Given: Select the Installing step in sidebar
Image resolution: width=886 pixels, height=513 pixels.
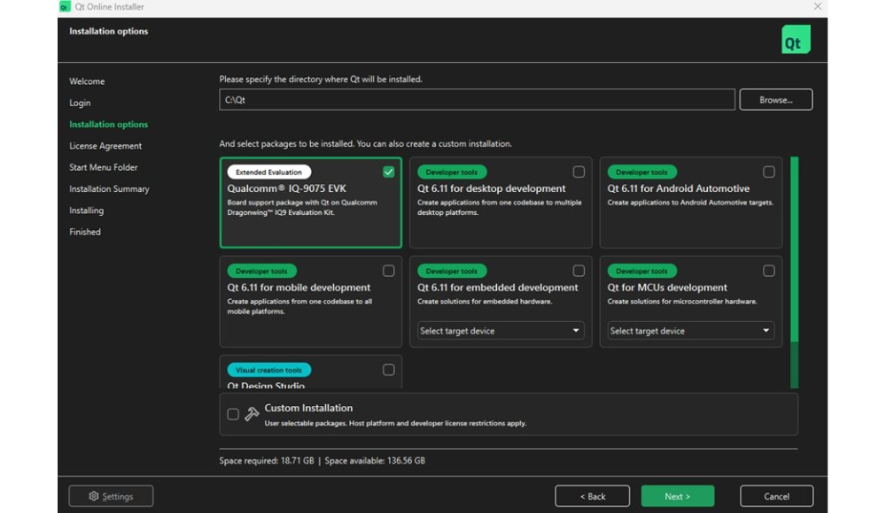Looking at the screenshot, I should (x=87, y=210).
